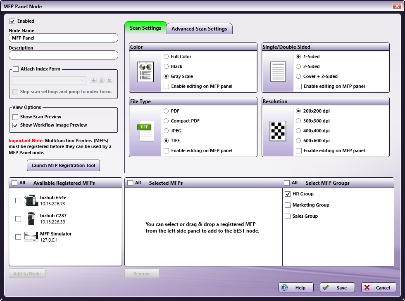Select the Full Color radio button
The width and height of the screenshot is (405, 301).
click(x=166, y=56)
